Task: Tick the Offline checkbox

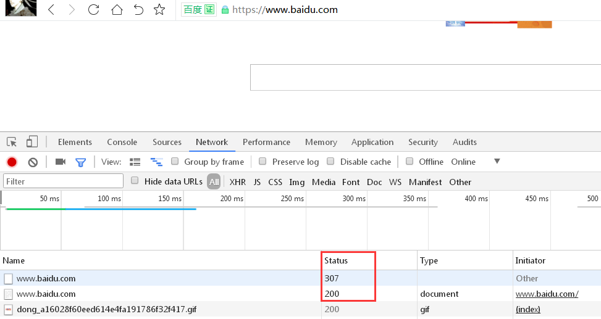Action: click(x=410, y=161)
